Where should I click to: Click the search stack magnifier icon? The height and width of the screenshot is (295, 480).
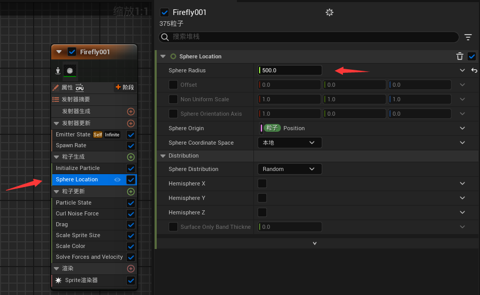tap(165, 37)
